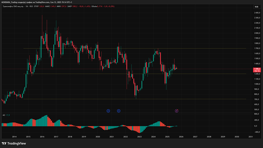Viewport: 263px width, 148px height.
Task: Click the ЗАКР 1300,2 close value
Action: tap(72, 6)
